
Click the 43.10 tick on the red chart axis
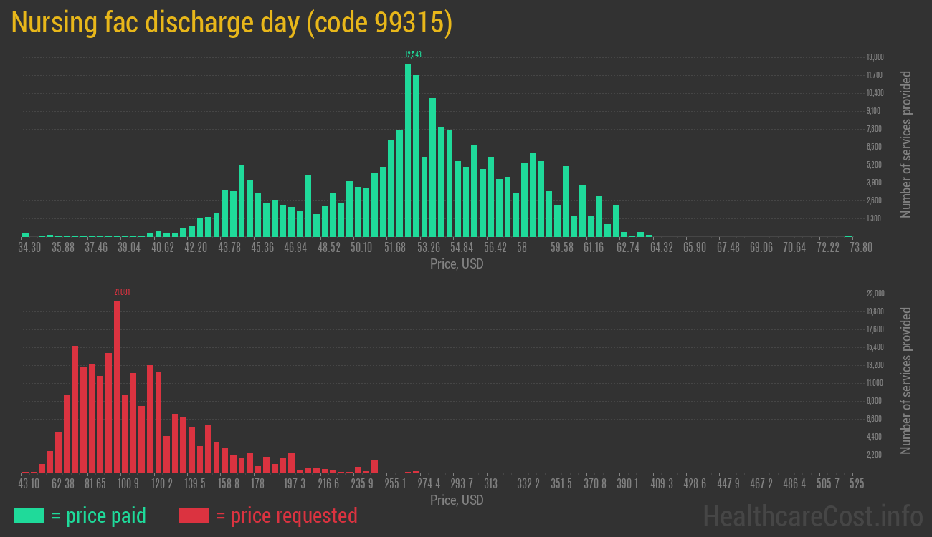(29, 484)
